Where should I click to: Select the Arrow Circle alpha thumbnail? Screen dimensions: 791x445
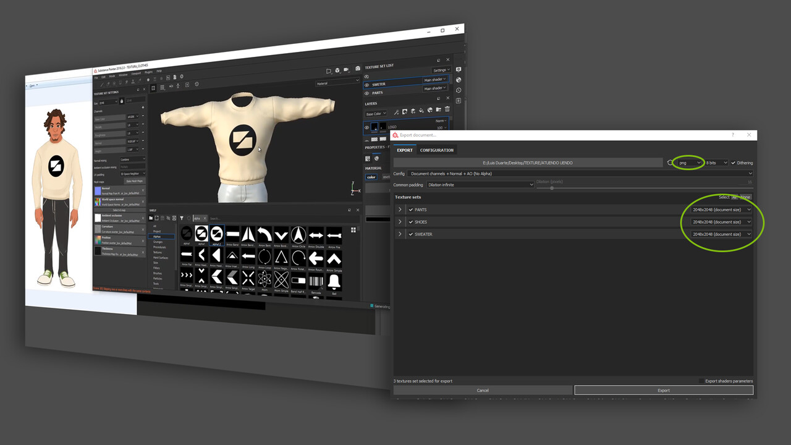[x=298, y=235]
